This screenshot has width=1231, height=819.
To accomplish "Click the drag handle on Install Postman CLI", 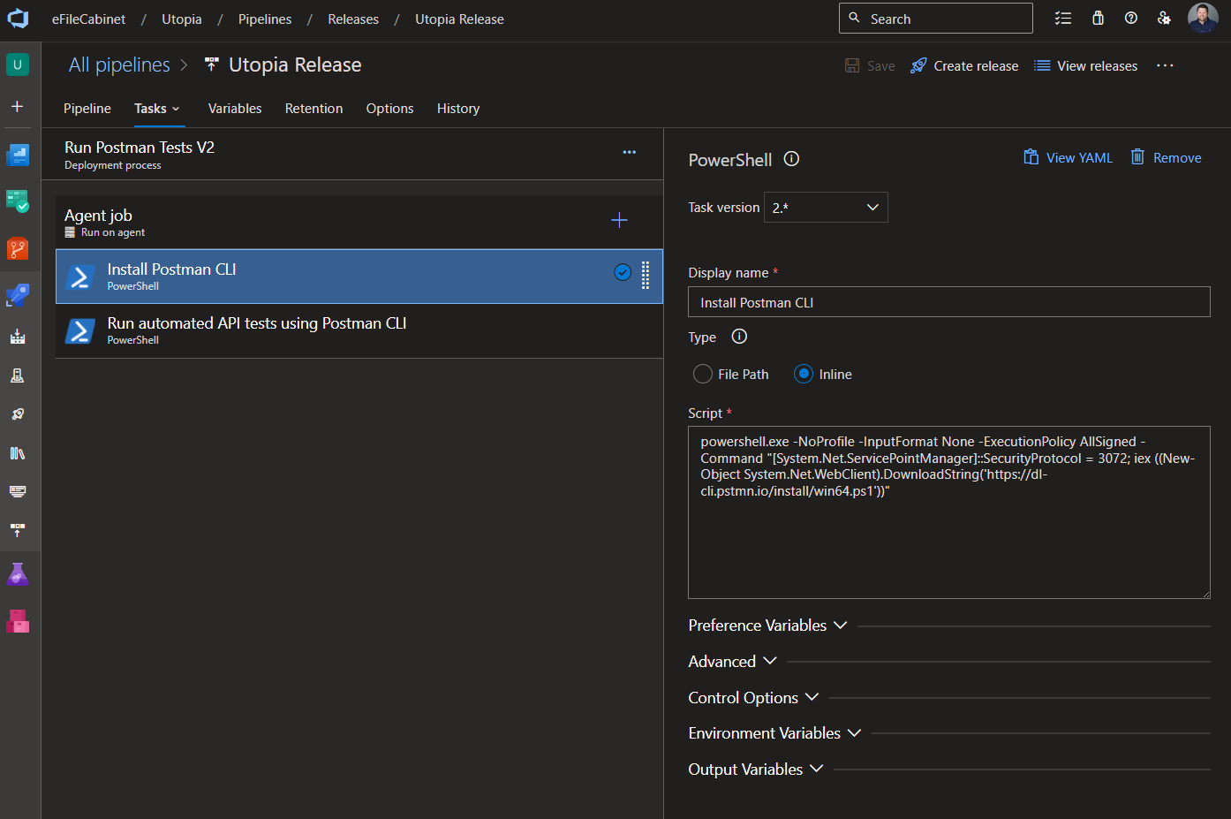I will pyautogui.click(x=646, y=276).
